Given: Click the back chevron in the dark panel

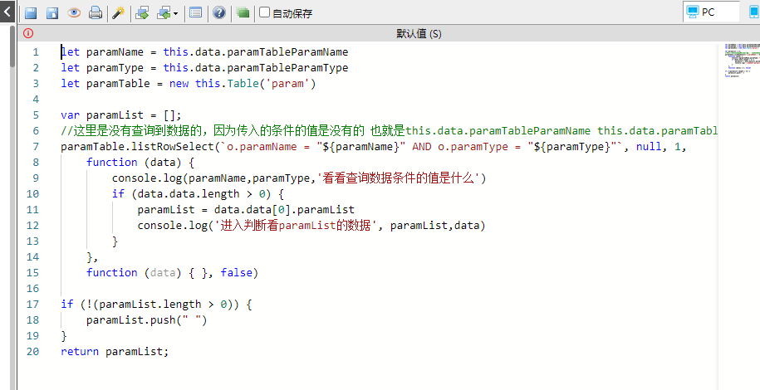Looking at the screenshot, I should coord(7,11).
